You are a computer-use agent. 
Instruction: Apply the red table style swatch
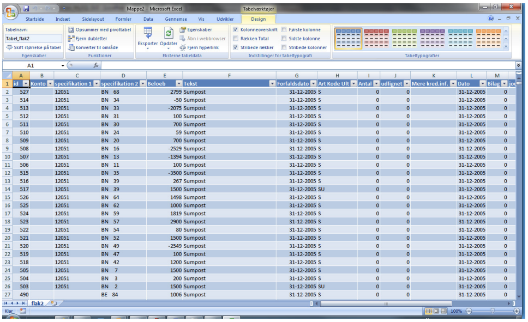376,38
